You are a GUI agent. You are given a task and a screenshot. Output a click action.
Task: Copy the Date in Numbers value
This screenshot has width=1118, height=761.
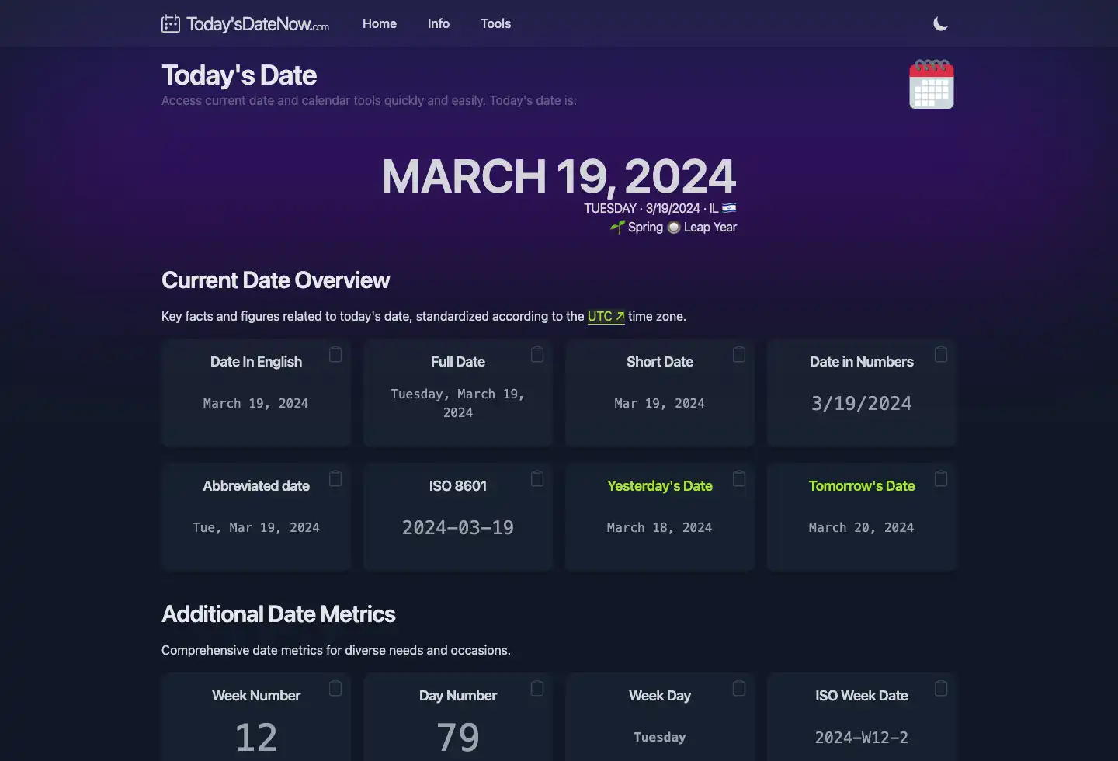(941, 354)
